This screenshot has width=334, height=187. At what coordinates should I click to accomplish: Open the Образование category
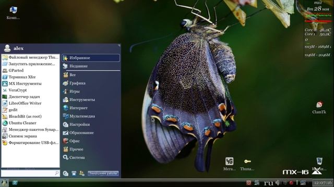coord(91,133)
